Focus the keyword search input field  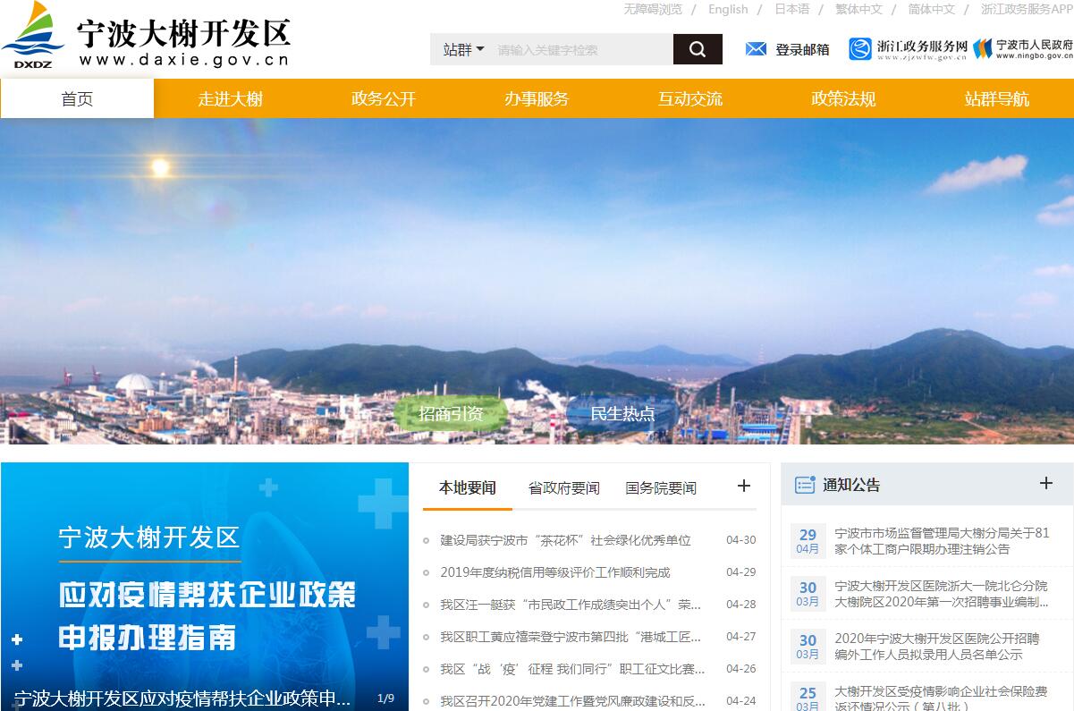(581, 50)
